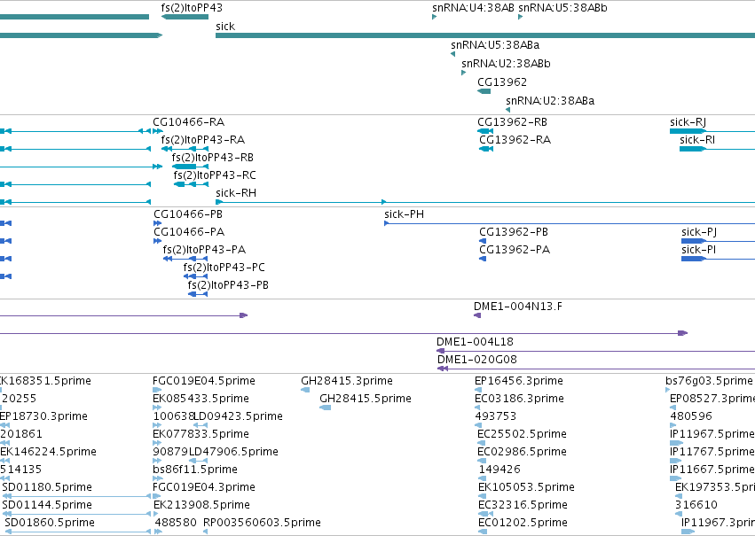Click the CG13962 gene label
This screenshot has height=536, width=755.
[502, 82]
